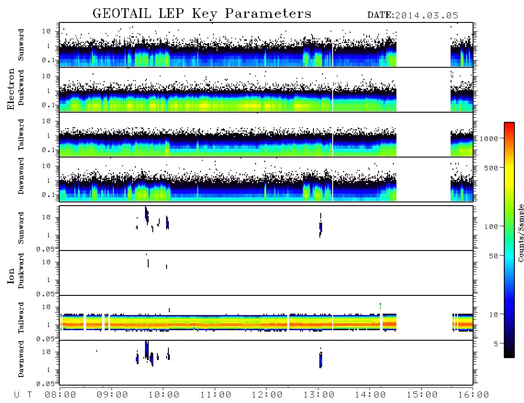Click the "50" color bar tick label
This screenshot has height=403, width=524.
(x=493, y=256)
